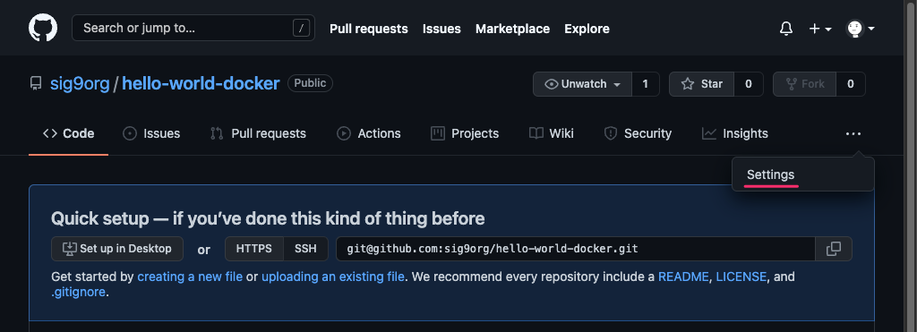Click the repository book icon beside sig9org
917x332 pixels.
point(36,83)
